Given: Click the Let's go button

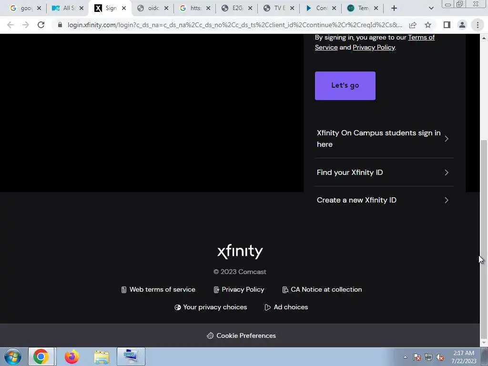Looking at the screenshot, I should [345, 86].
